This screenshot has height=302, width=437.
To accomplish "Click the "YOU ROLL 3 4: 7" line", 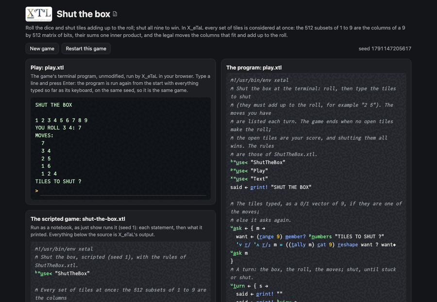I will pyautogui.click(x=58, y=128).
